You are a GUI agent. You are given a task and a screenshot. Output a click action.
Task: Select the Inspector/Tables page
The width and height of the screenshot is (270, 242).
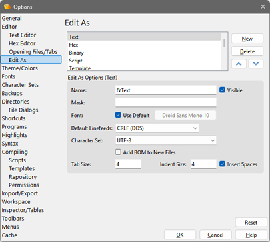[x=23, y=210]
